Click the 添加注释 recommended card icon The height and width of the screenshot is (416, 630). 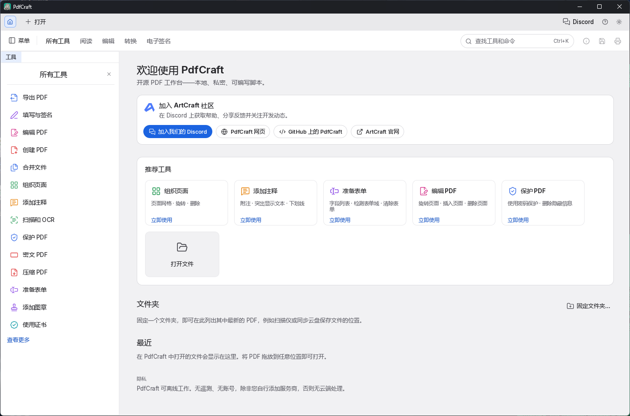245,191
